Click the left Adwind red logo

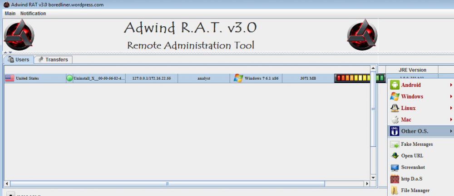click(x=19, y=35)
